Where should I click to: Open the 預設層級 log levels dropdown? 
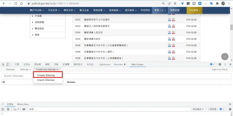coord(198,109)
